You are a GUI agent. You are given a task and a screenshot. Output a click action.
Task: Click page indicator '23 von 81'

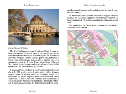(x=93, y=91)
